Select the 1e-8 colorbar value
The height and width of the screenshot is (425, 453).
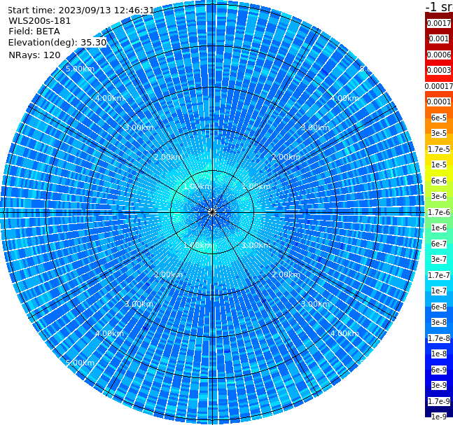click(x=439, y=354)
